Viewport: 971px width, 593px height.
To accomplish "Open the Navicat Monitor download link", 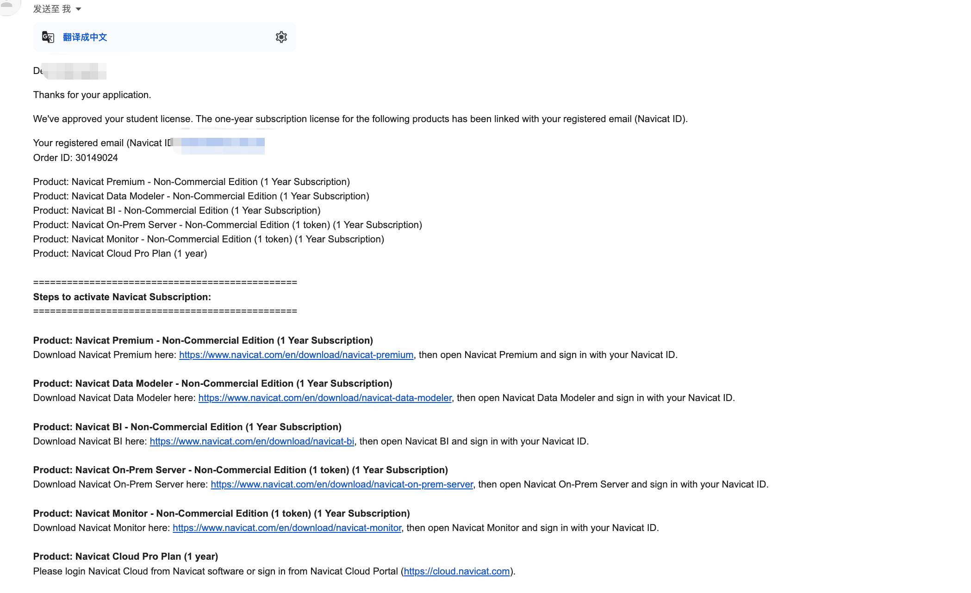I will coord(287,528).
